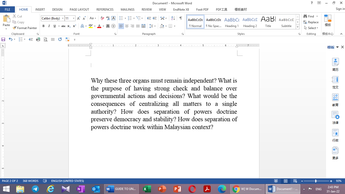Viewport: 345px width, 194px height.
Task: Open the 简历 template panel in sidebar
Action: tap(335, 64)
